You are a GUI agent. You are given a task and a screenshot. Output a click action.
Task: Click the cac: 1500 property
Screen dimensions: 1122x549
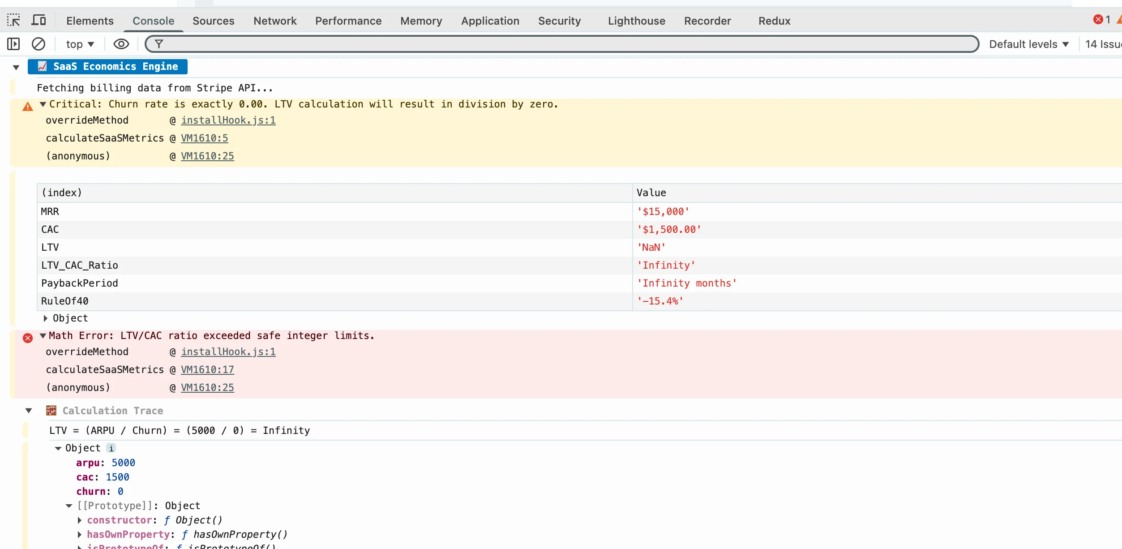(103, 477)
